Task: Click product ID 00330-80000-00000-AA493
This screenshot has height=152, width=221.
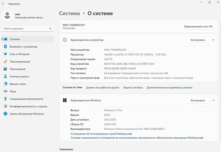Action: (120, 68)
